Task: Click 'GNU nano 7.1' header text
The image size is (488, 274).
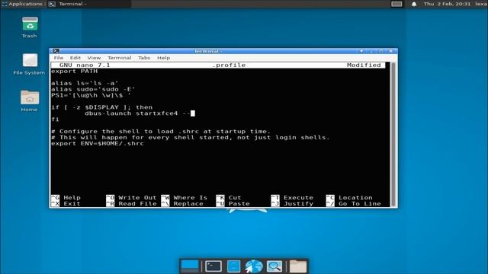Action: (85, 65)
